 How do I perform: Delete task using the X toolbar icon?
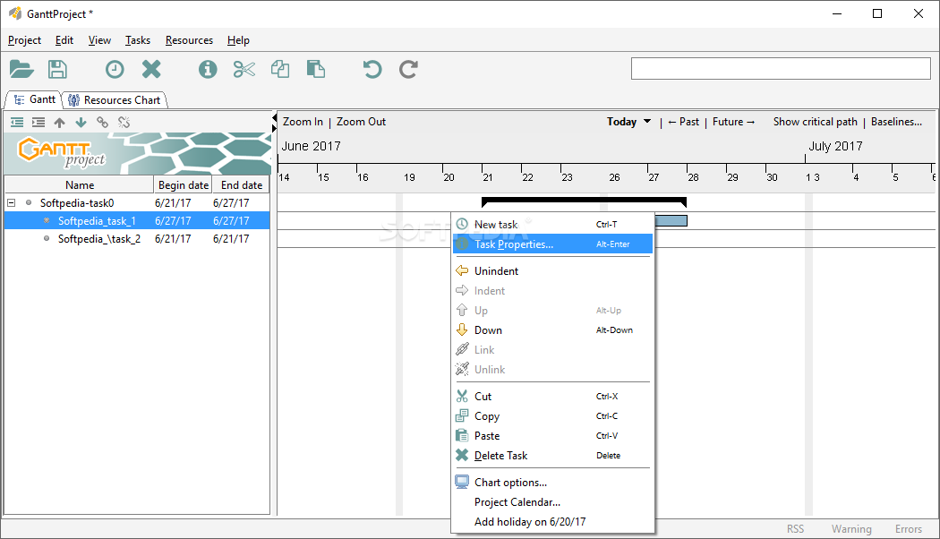click(151, 70)
